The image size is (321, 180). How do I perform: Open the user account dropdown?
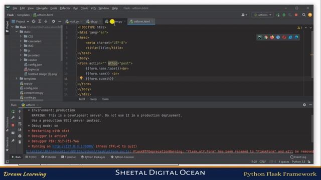coord(244,15)
